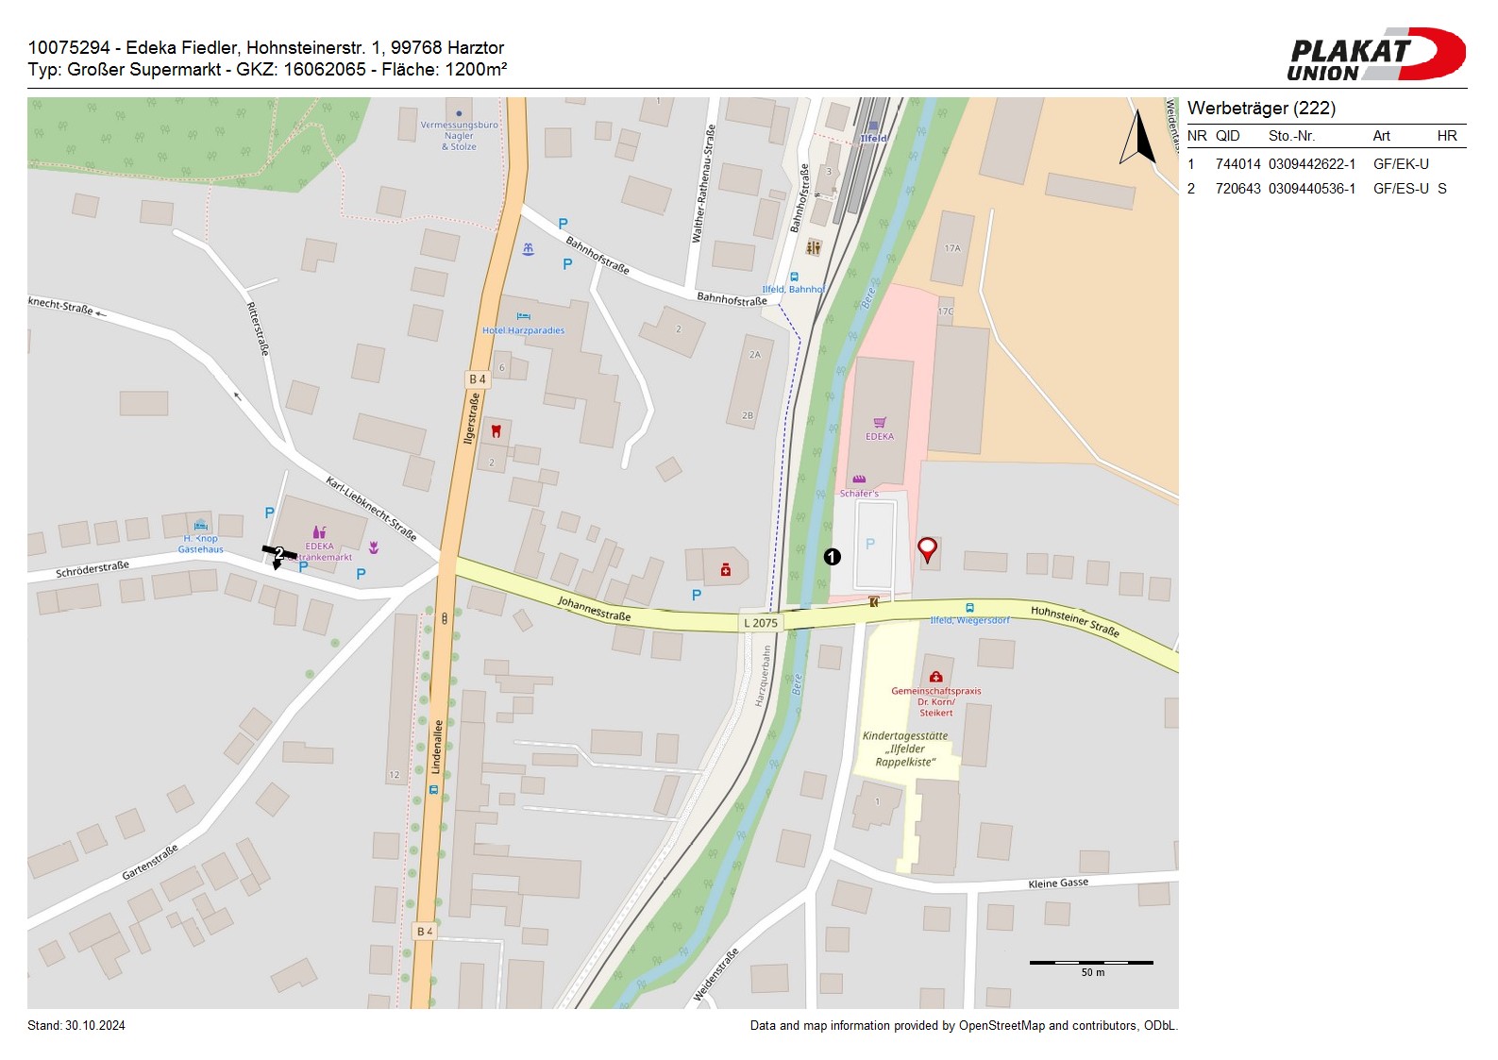Select table row with QID 744014

pos(1325,164)
